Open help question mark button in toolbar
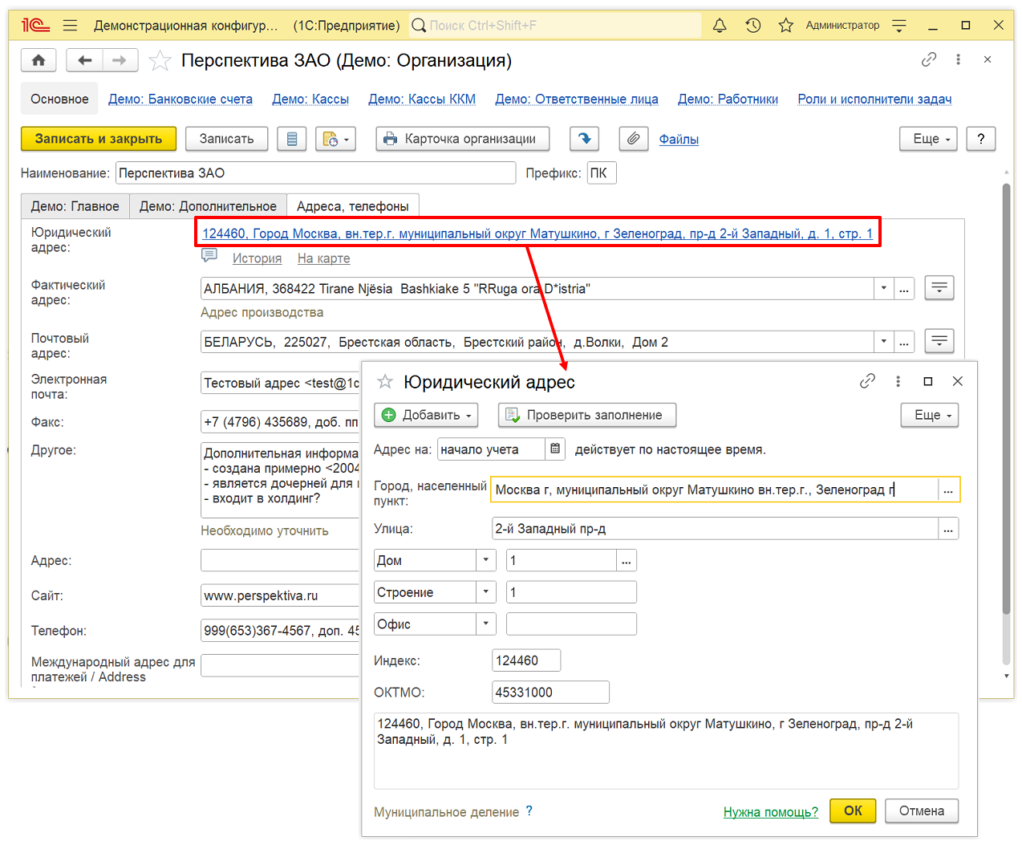 (x=981, y=139)
